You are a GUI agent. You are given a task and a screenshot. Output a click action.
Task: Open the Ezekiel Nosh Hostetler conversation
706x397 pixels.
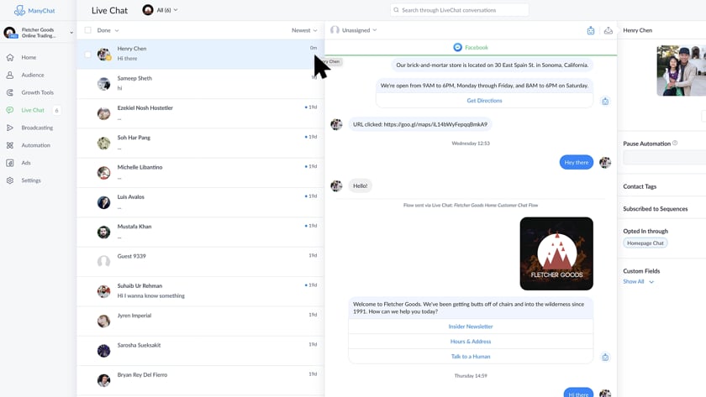200,113
